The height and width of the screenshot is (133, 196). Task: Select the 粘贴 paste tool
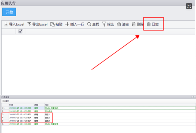(56, 24)
